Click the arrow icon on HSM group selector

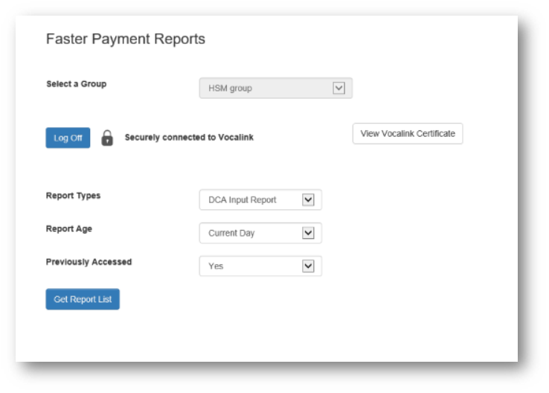click(x=338, y=88)
